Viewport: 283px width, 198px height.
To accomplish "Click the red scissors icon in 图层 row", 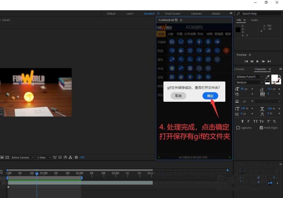I will coord(226,51).
